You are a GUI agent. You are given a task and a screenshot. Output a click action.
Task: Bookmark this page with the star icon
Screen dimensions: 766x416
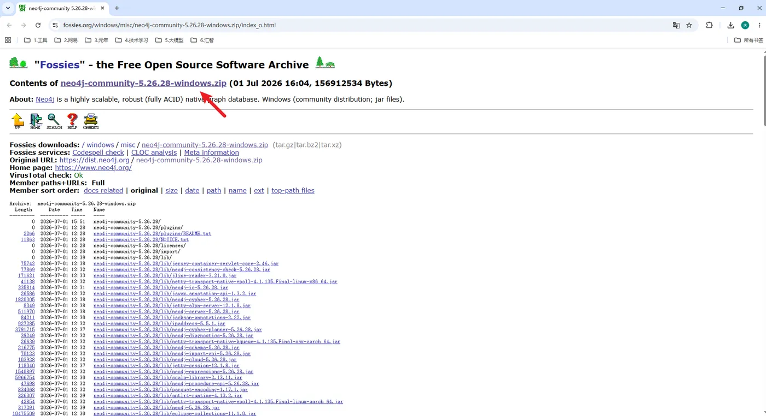[x=689, y=25]
